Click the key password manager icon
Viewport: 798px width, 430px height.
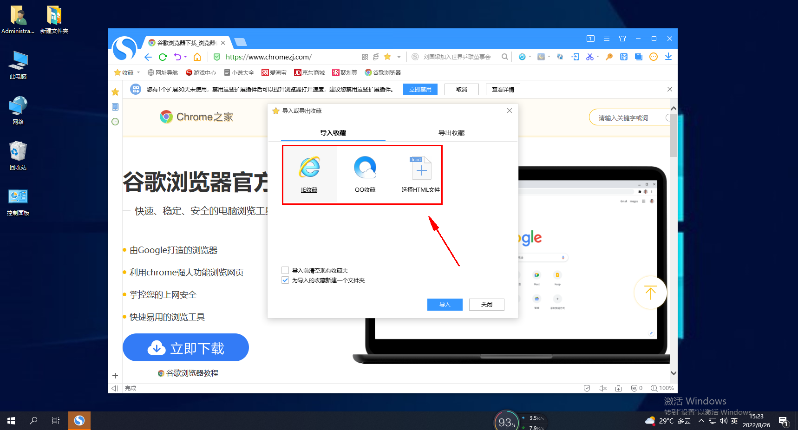coord(609,57)
